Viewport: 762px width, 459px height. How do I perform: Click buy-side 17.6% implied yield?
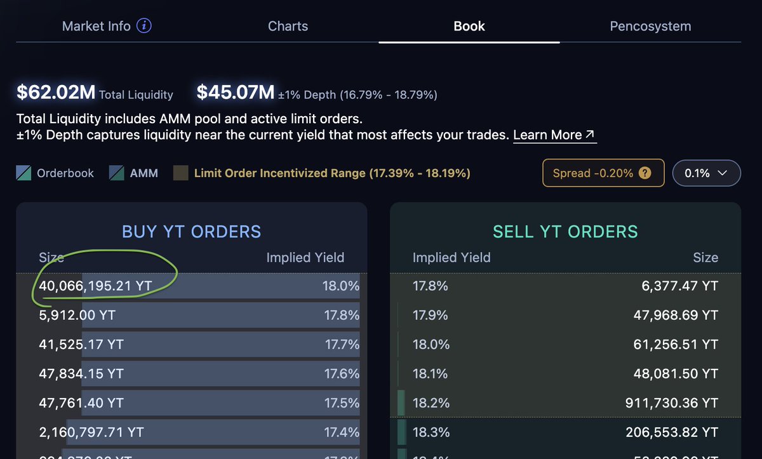point(342,373)
